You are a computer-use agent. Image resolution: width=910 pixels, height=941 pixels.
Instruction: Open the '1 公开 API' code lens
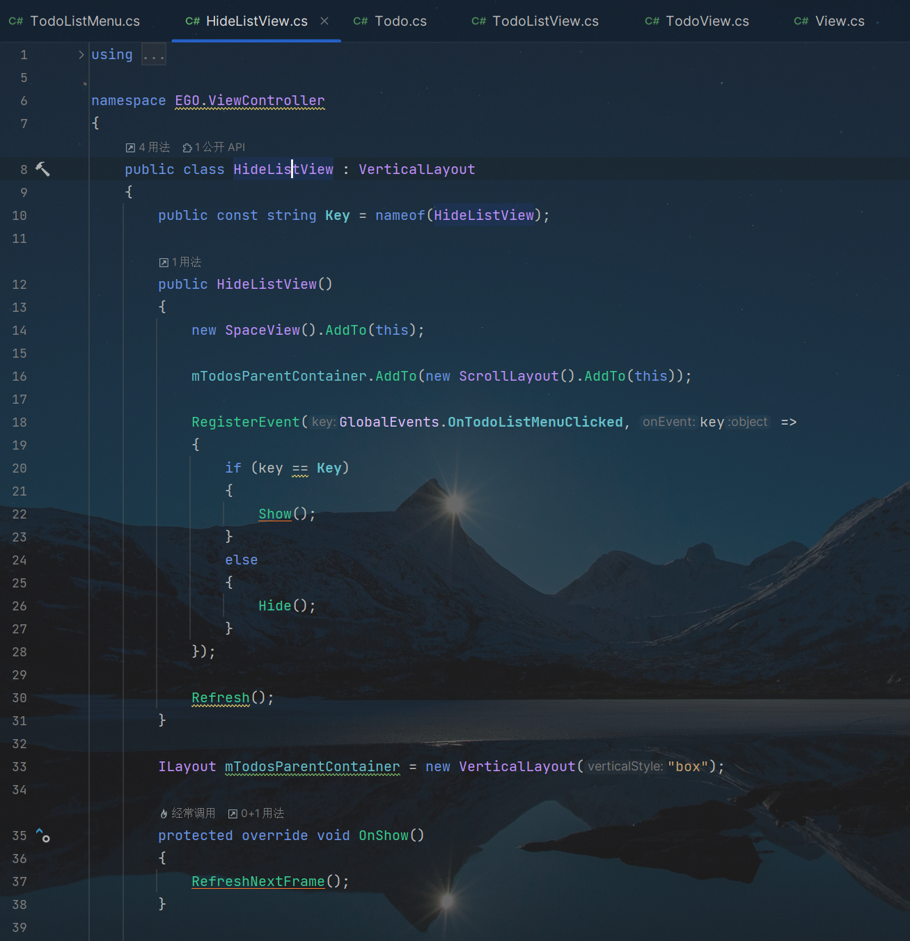214,148
